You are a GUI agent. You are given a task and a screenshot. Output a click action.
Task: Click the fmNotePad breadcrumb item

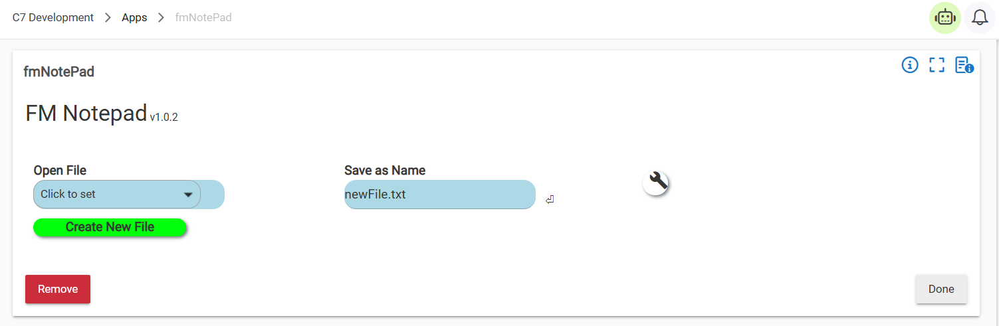coord(203,18)
